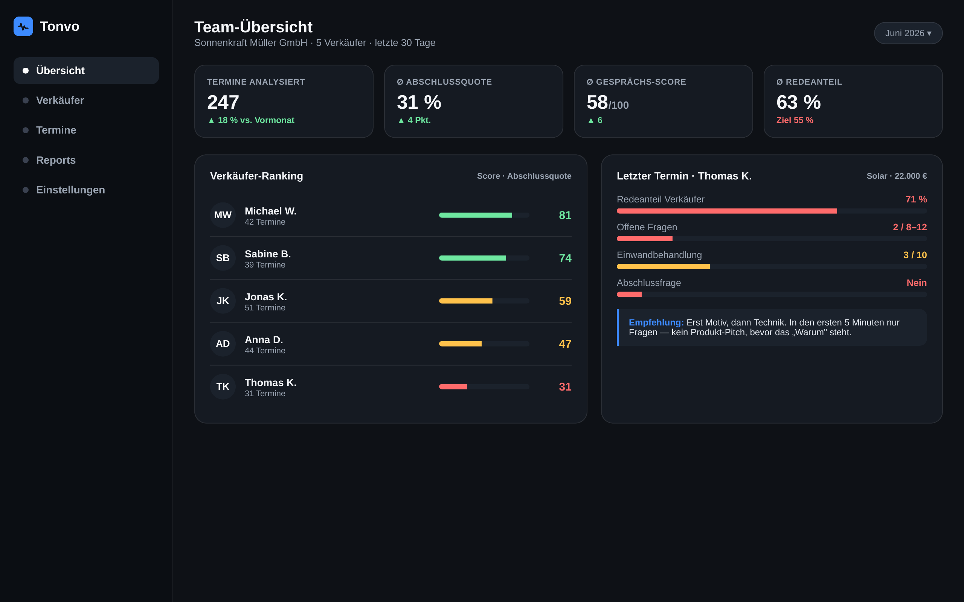Image resolution: width=964 pixels, height=602 pixels.
Task: Open the Ø Abschlussquote card
Action: coord(473,101)
